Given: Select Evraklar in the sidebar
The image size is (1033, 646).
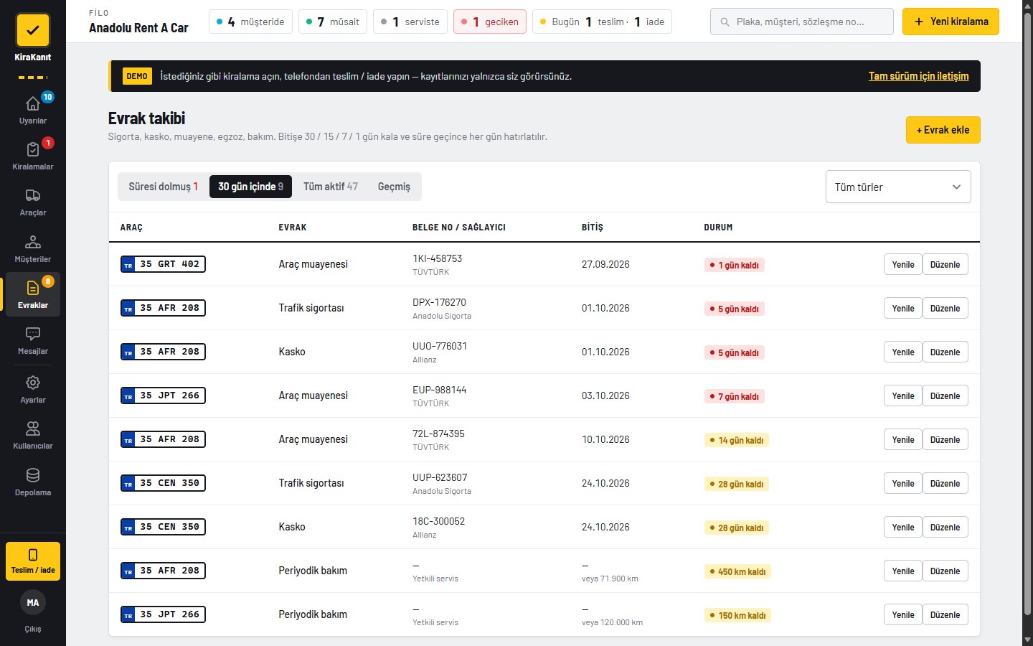Looking at the screenshot, I should tap(33, 294).
